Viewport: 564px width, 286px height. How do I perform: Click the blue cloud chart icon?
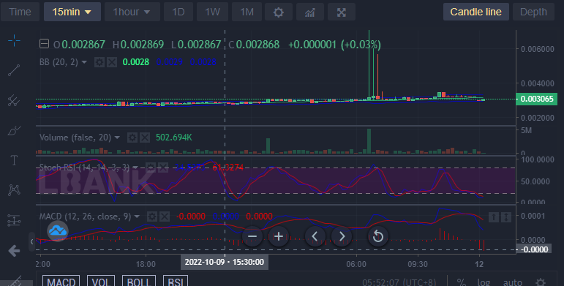[x=58, y=230]
